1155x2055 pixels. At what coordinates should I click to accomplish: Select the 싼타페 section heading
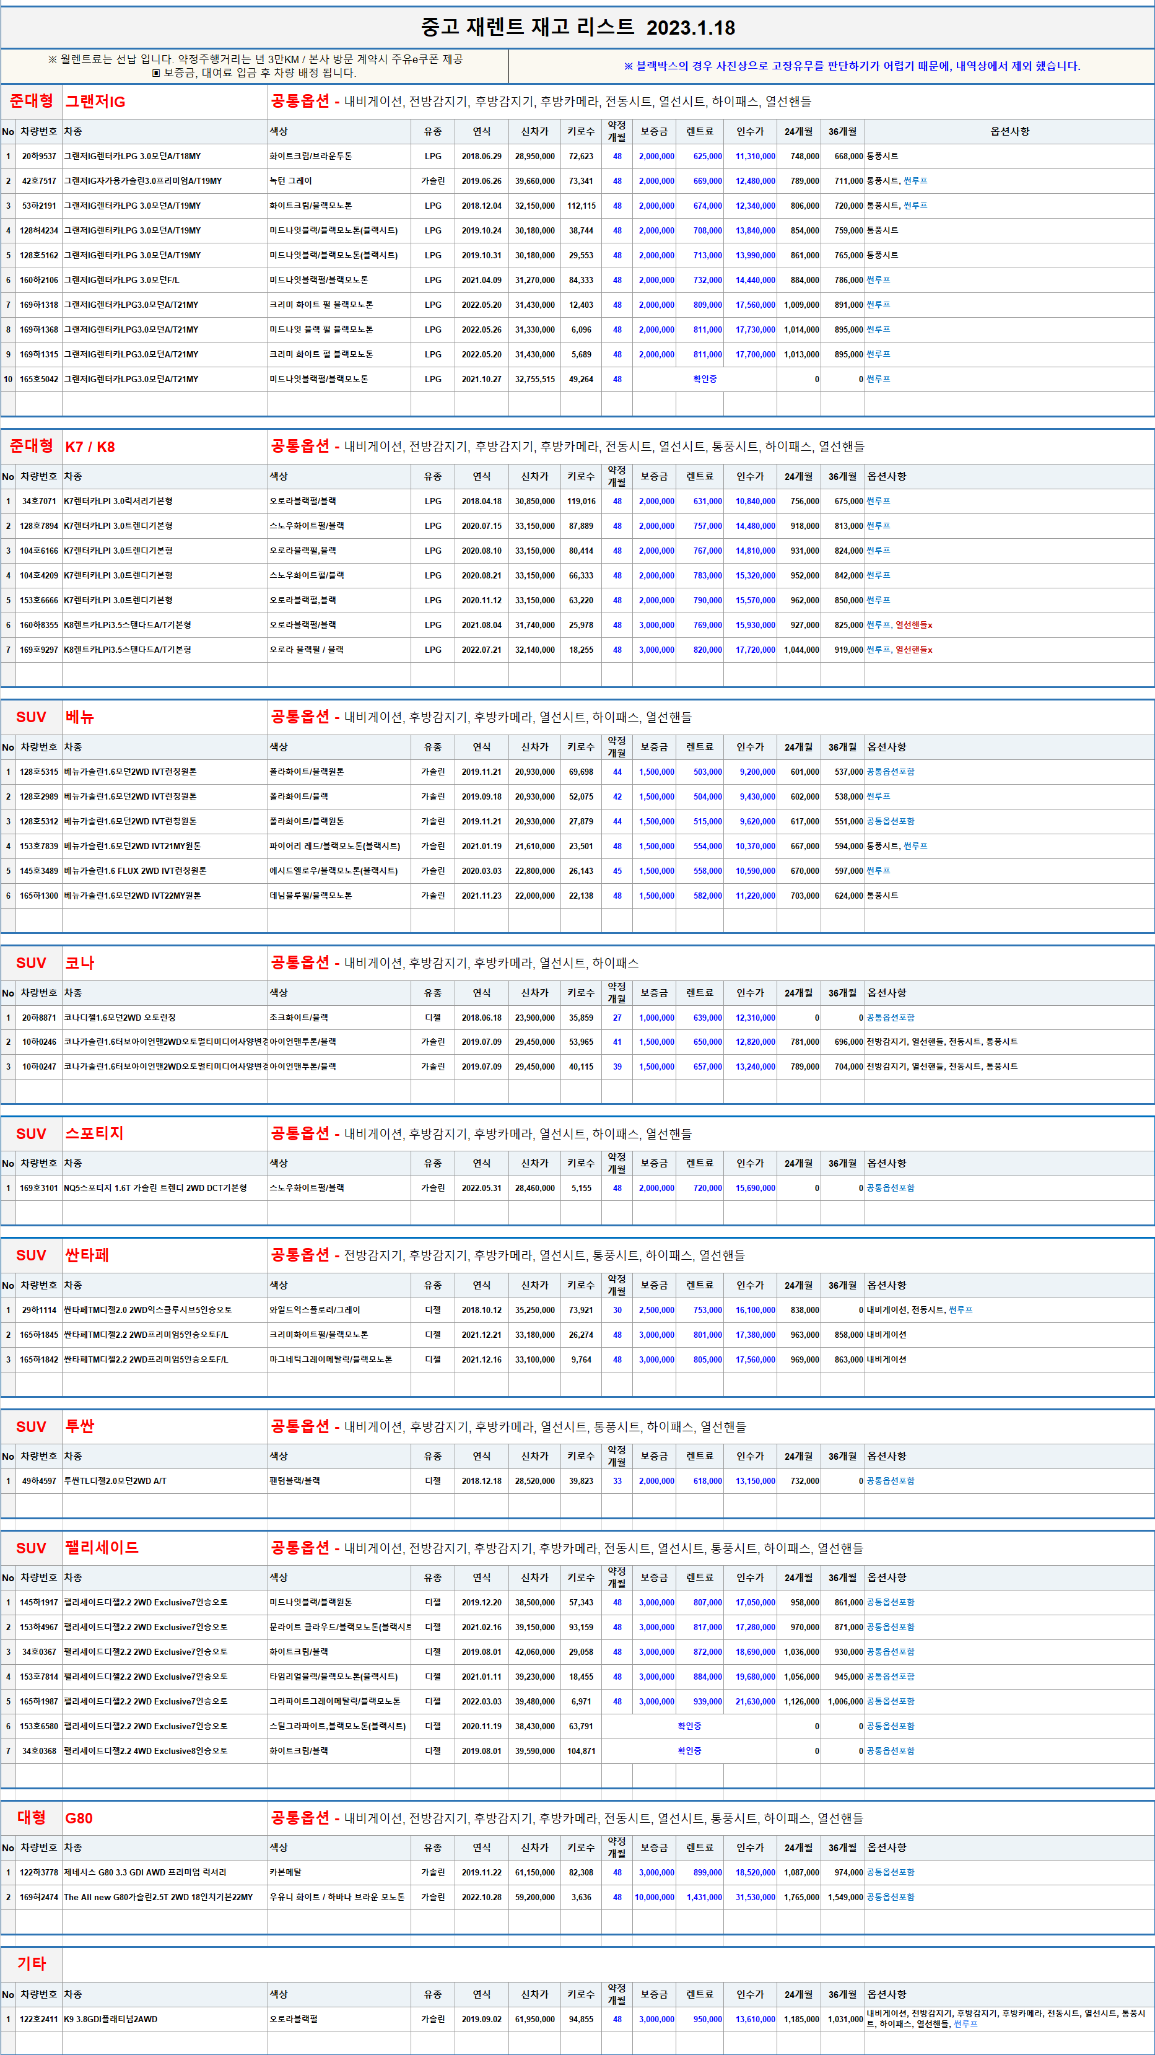click(87, 1255)
